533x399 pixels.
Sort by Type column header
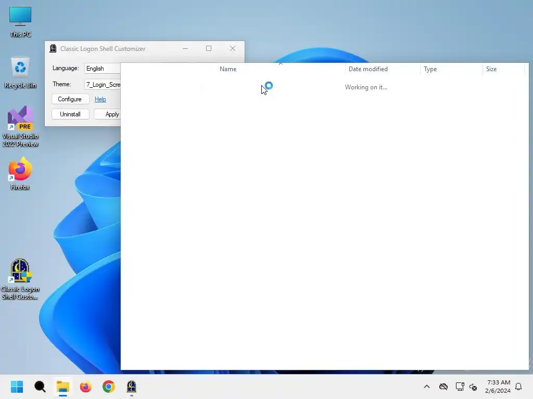tap(451, 69)
